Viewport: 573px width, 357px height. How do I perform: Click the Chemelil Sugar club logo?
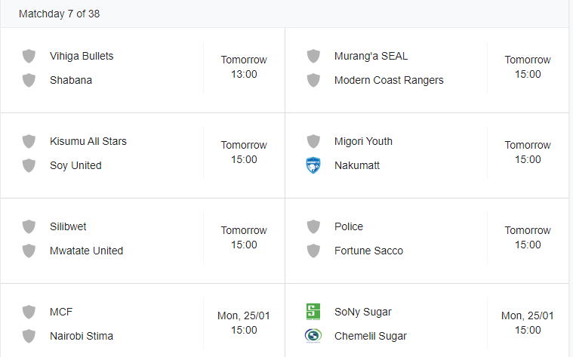[x=313, y=336]
